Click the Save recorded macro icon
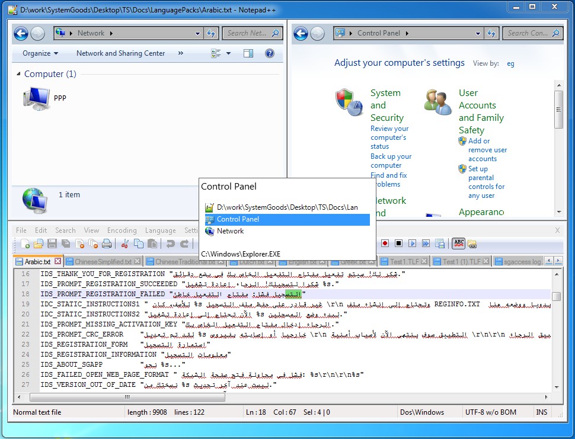 pos(439,243)
